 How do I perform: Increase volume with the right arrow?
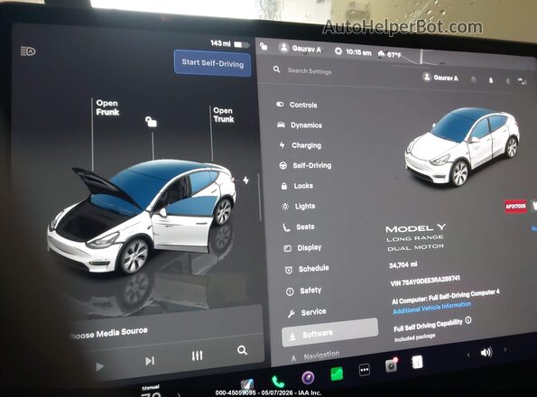505,350
